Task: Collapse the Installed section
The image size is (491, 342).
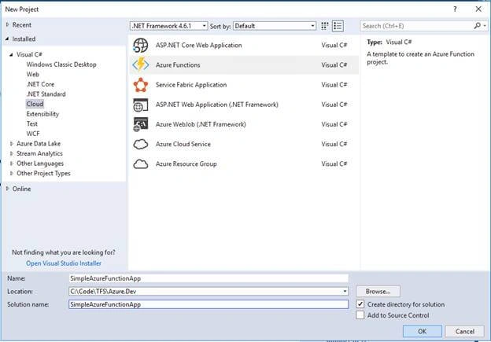Action: coord(7,39)
